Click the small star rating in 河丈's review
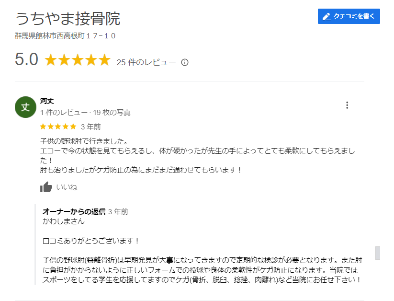394x301 pixels. (58, 127)
